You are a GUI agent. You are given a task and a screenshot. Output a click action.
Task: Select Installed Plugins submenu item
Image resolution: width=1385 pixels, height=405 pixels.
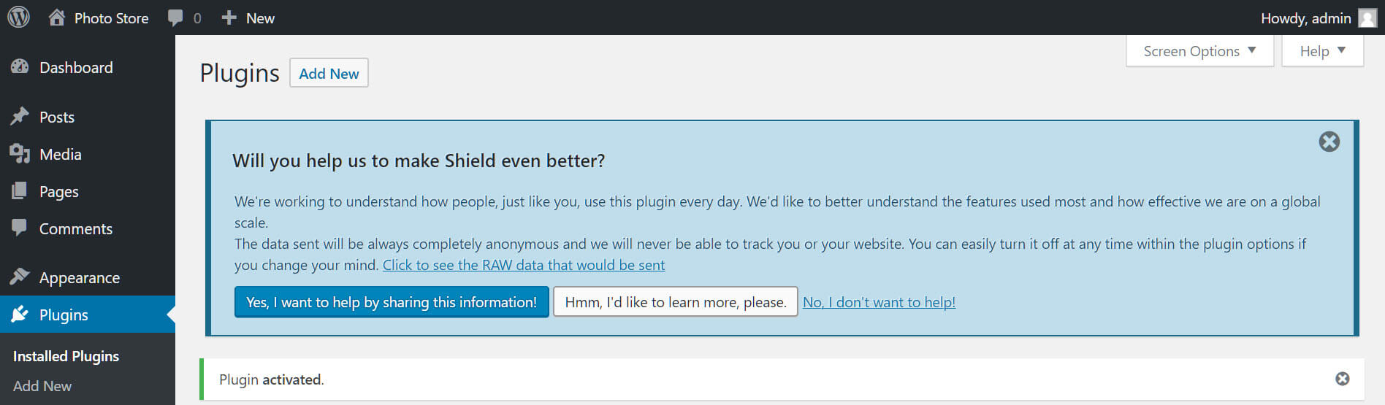click(x=66, y=356)
